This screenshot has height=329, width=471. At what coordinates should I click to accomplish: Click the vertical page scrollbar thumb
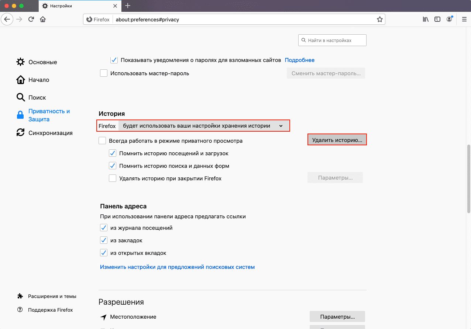468,179
